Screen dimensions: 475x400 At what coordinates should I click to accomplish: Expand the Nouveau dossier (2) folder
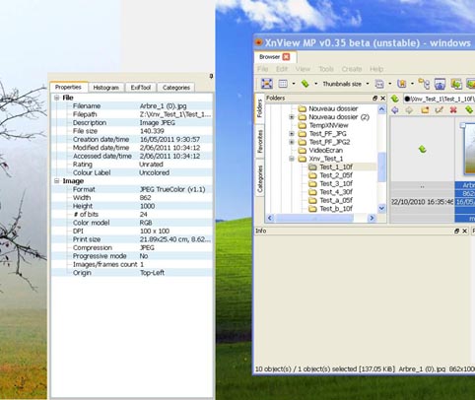pos(292,117)
